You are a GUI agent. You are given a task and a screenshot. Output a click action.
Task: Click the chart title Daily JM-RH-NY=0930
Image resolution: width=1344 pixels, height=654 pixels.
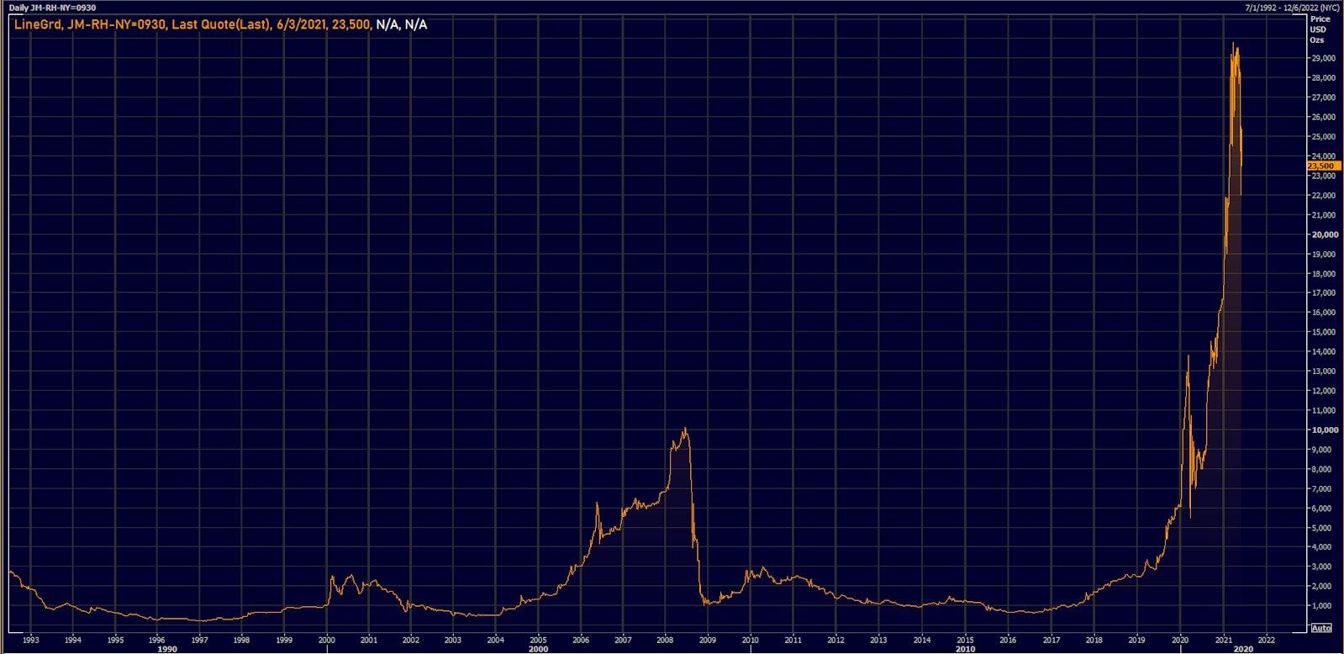click(x=52, y=8)
